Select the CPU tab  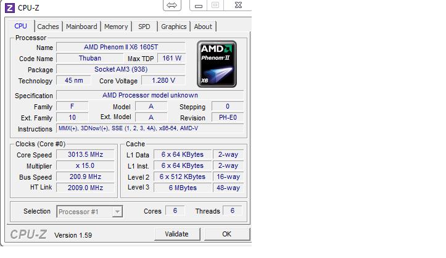tap(21, 26)
